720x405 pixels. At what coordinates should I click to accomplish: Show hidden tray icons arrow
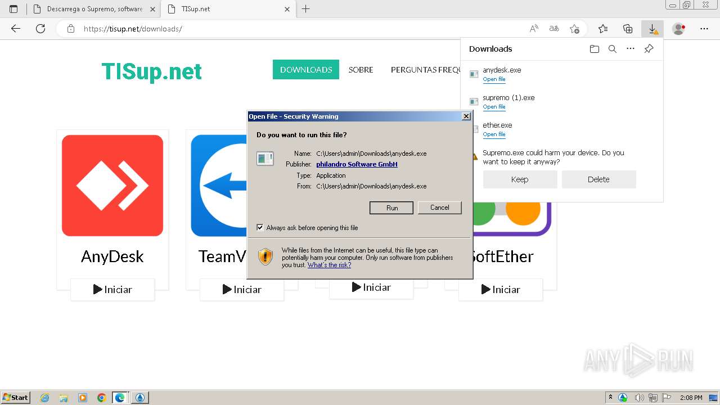click(x=611, y=398)
